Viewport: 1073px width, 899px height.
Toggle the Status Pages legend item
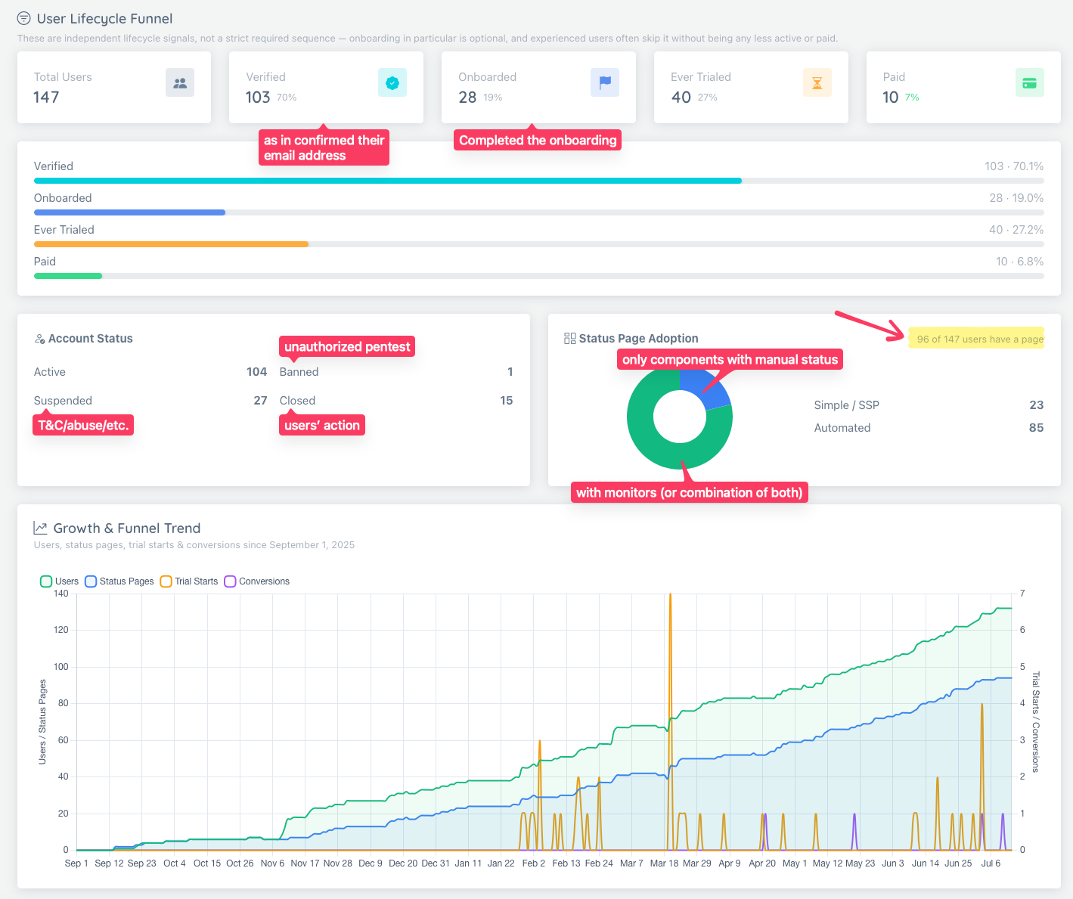click(x=119, y=581)
